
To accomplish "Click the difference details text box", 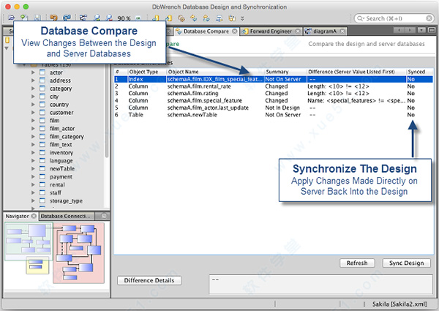I will pos(321,285).
